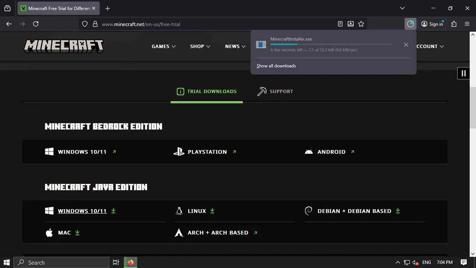This screenshot has height=268, width=476.
Task: Click the MinecraftInstaller.exe download progress bar
Action: 331,44
